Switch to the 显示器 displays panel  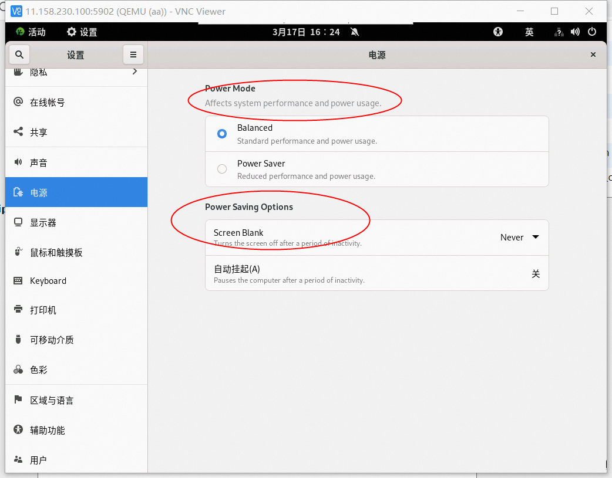click(x=43, y=222)
